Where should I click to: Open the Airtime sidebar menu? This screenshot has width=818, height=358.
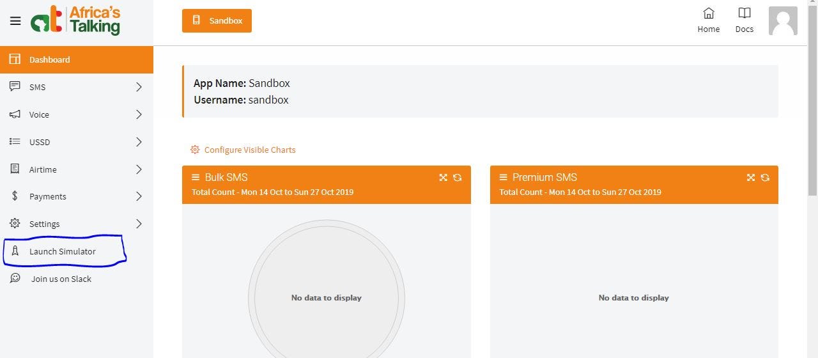click(77, 169)
